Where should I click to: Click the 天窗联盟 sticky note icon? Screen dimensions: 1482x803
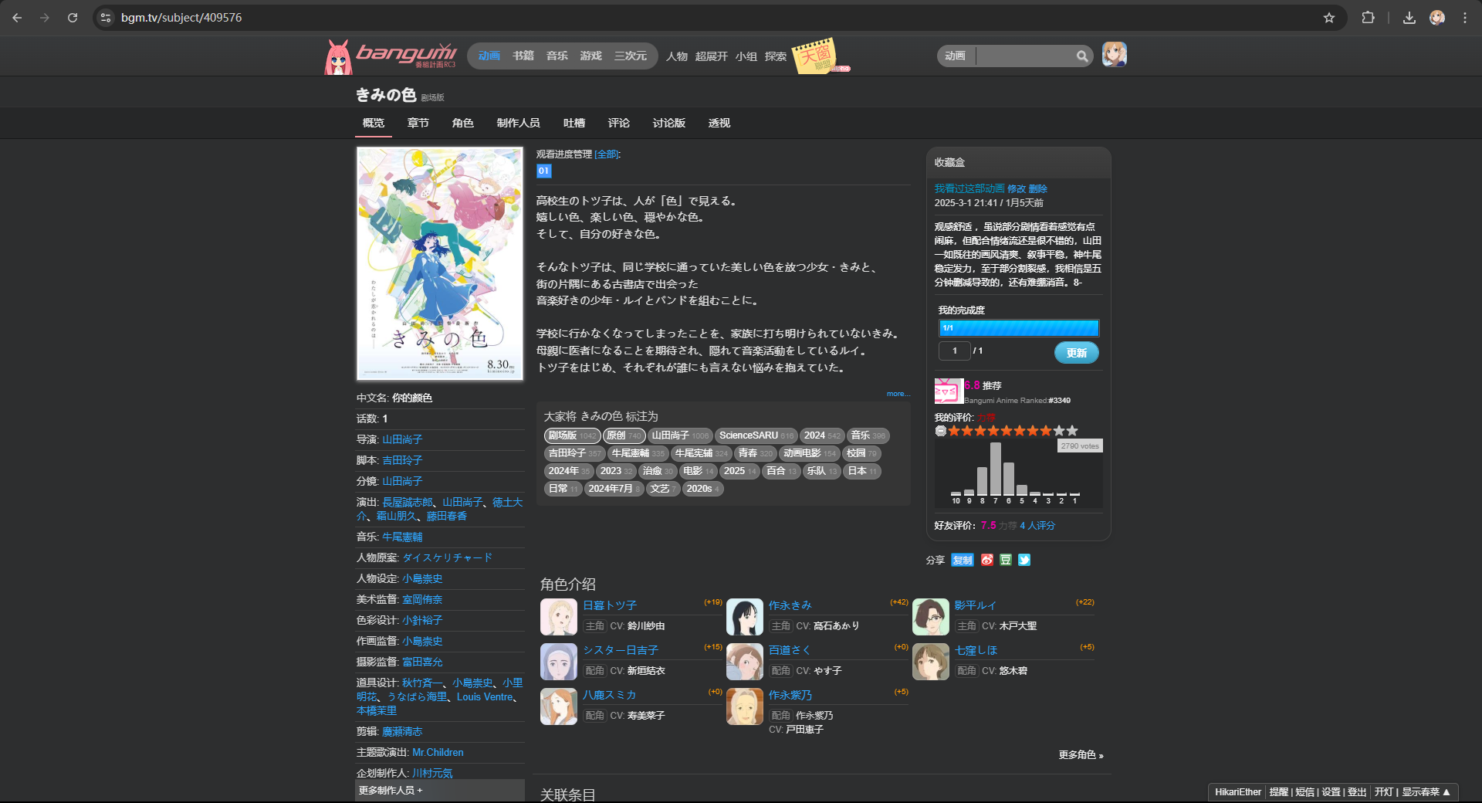pyautogui.click(x=816, y=56)
